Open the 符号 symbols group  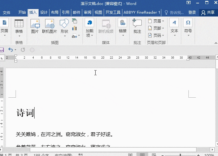188,27
